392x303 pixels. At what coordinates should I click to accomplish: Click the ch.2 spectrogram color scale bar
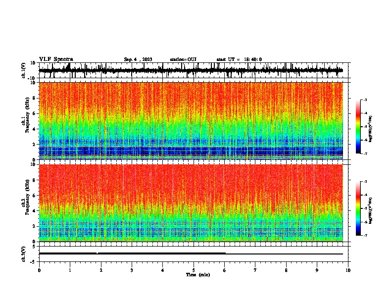coord(358,208)
